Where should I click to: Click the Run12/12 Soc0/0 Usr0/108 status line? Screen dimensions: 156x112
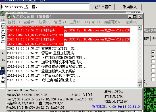[27, 95]
